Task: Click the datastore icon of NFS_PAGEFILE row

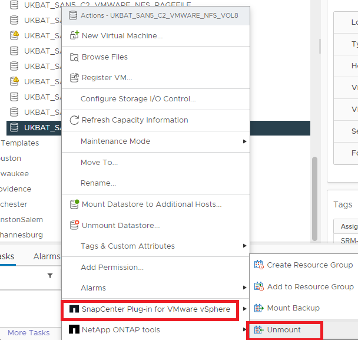Action: [x=14, y=5]
